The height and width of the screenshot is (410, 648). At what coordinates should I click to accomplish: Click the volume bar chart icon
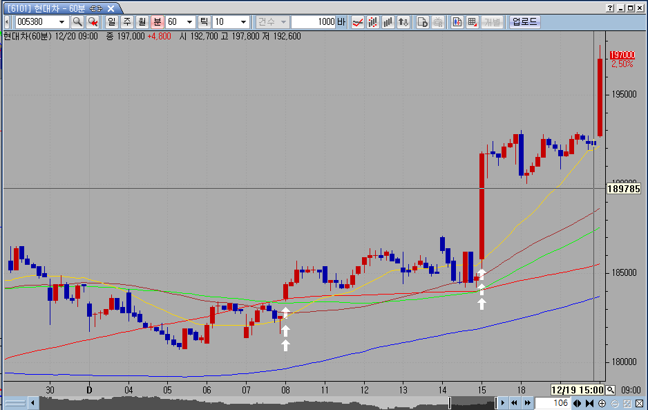click(388, 21)
